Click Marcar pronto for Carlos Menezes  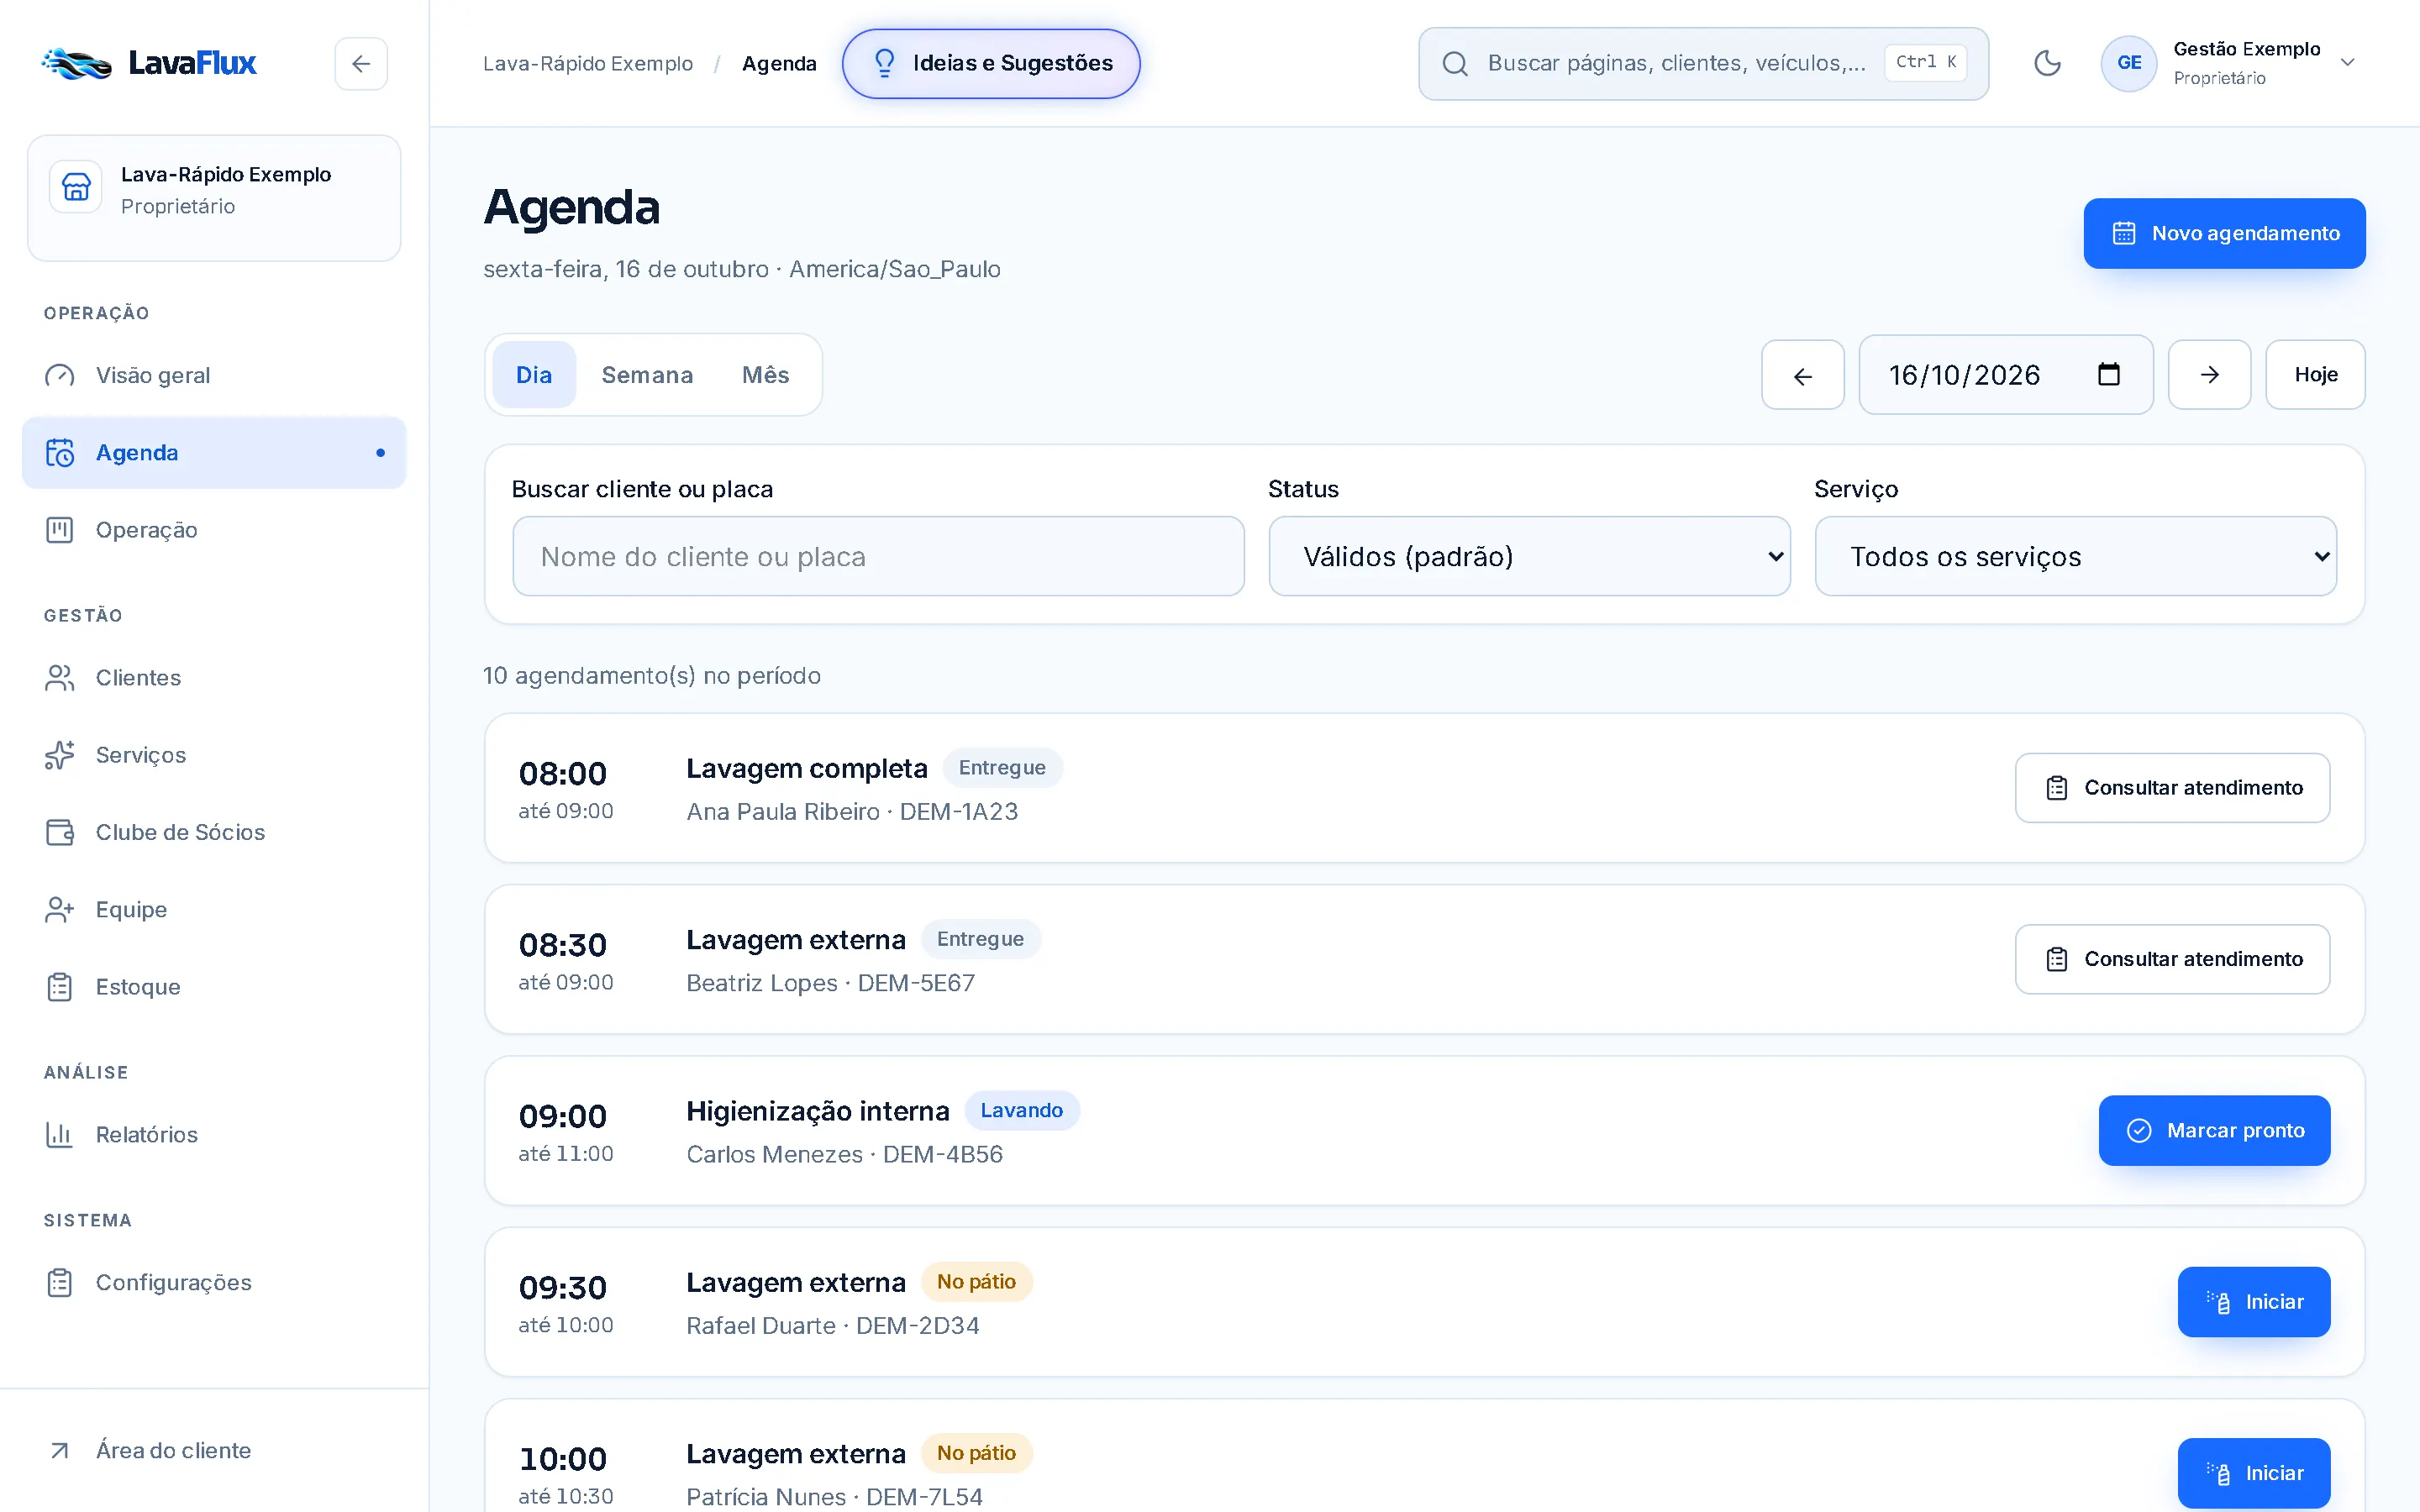click(x=2214, y=1131)
